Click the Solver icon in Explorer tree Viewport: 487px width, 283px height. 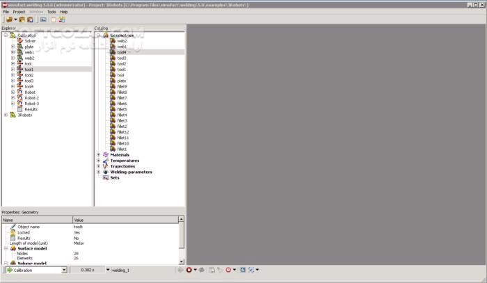point(19,41)
